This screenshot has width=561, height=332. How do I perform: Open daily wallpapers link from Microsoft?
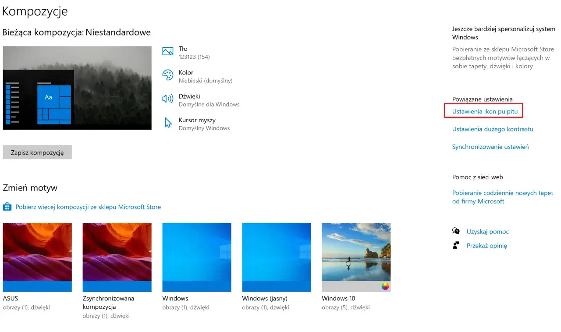503,197
